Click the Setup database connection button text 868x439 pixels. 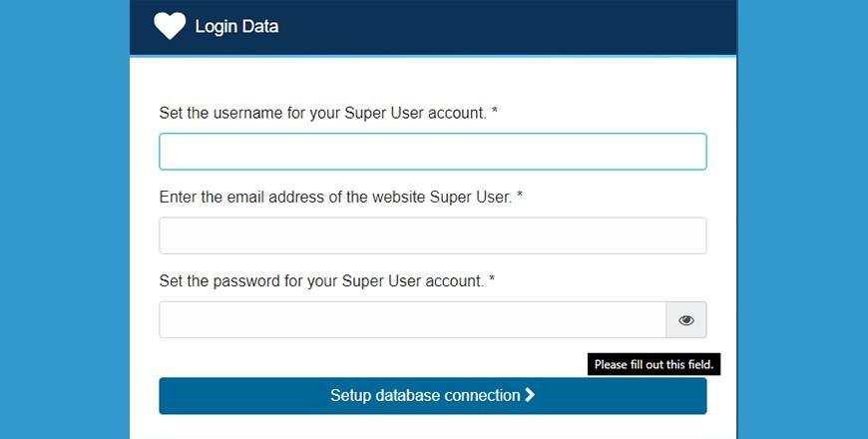pos(425,395)
